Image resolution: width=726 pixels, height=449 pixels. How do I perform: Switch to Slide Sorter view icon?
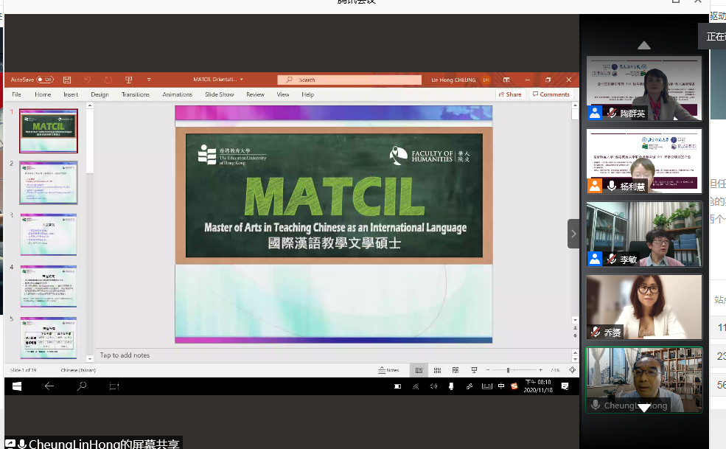click(437, 370)
